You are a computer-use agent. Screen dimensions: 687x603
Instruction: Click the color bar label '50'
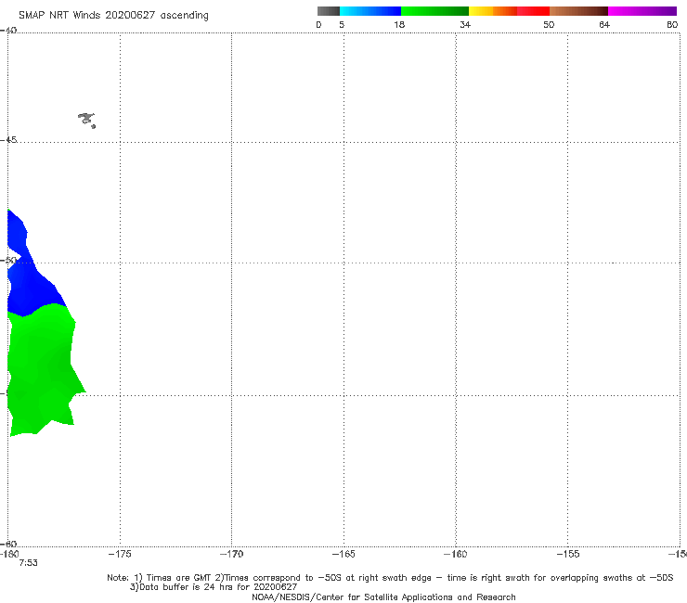coord(549,25)
